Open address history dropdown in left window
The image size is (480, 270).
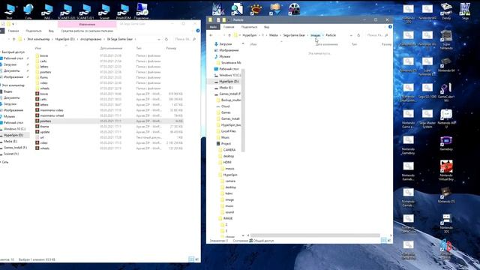[158, 39]
